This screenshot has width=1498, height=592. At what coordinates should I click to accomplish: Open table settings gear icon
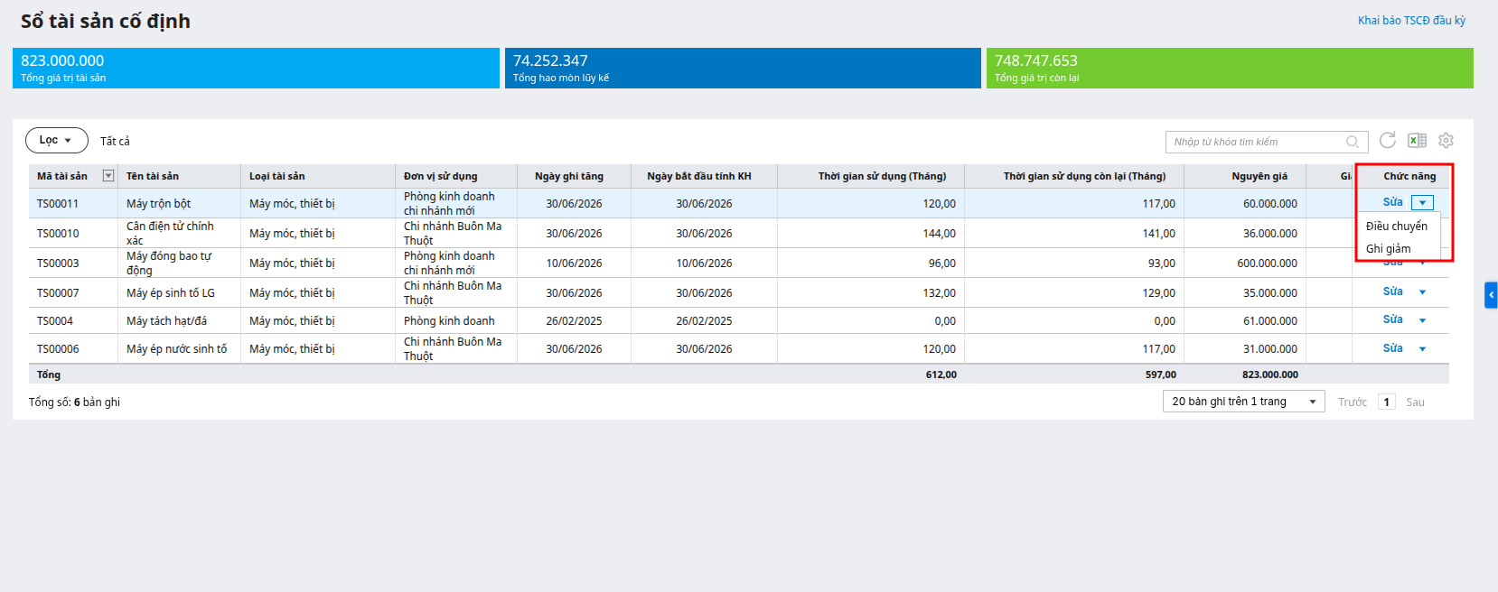1446,140
